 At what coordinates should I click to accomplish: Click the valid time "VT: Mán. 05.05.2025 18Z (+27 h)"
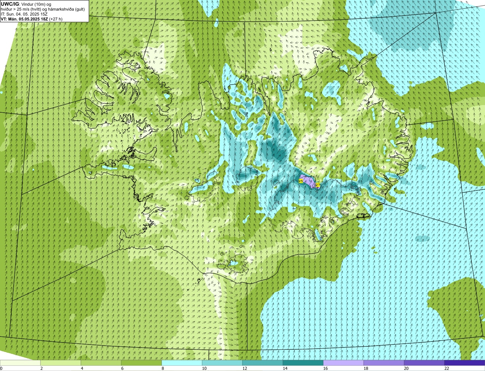click(31, 19)
